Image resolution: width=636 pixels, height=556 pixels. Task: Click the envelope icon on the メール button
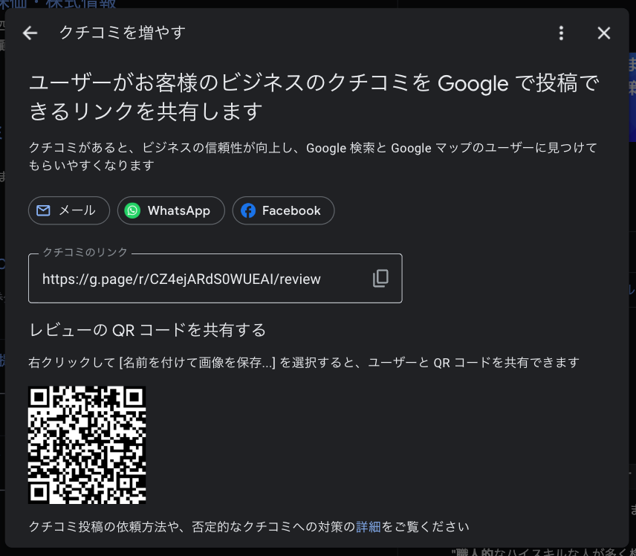(x=45, y=210)
